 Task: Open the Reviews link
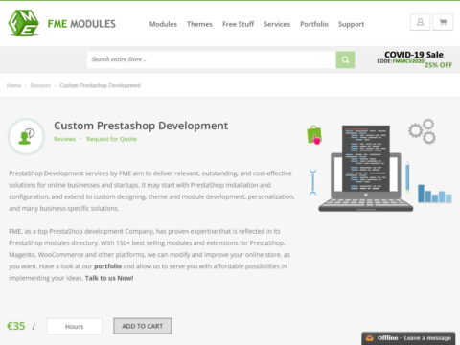65,139
